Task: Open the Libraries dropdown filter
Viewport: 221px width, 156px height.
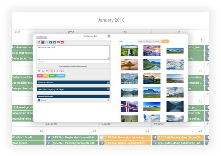Action: coord(149,41)
